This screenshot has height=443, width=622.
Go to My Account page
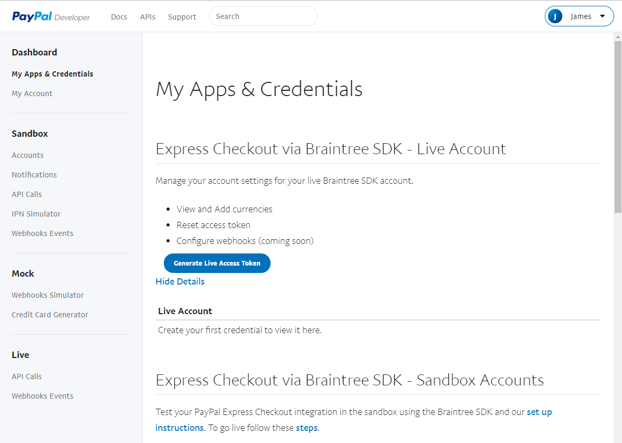click(x=32, y=93)
